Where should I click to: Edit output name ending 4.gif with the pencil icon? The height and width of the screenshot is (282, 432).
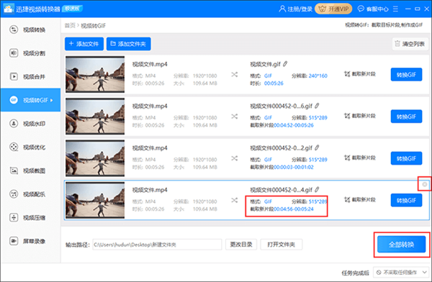317,189
